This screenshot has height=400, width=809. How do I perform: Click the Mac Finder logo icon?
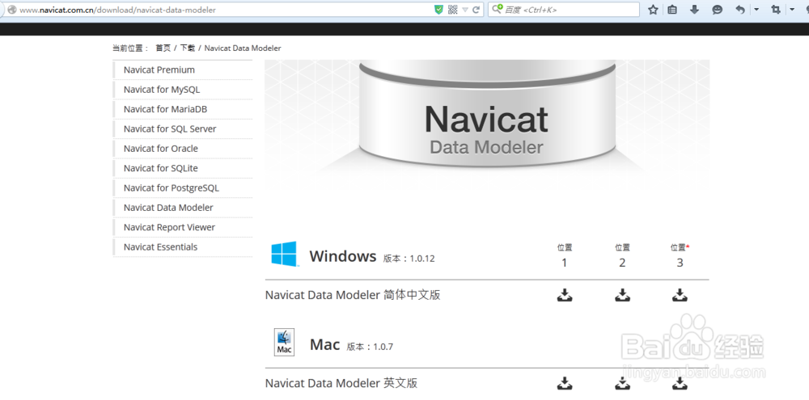pos(284,343)
